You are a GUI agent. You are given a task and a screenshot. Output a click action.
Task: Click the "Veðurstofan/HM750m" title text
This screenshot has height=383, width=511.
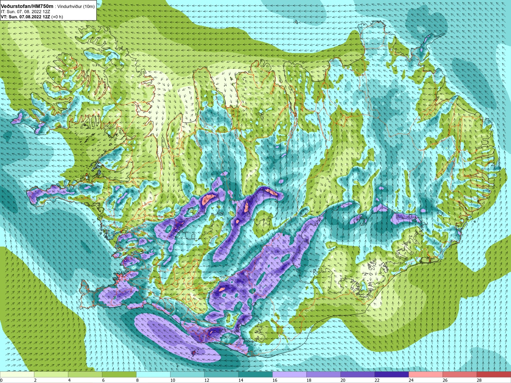pyautogui.click(x=27, y=6)
